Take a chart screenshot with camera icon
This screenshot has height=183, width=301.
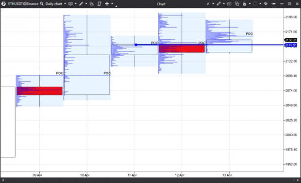pyautogui.click(x=229, y=4)
